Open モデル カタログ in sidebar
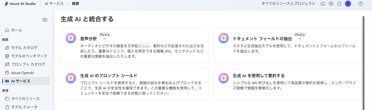Image resolution: width=372 pixels, height=110 pixels. coord(24,48)
